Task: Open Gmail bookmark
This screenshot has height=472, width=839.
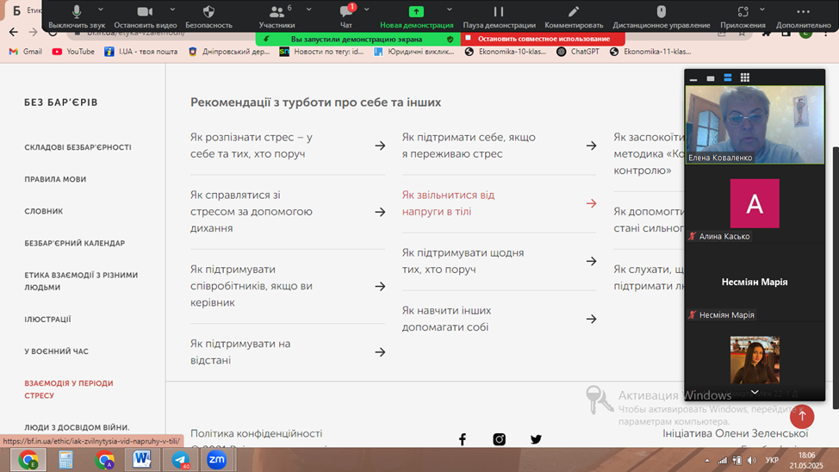Action: [26, 52]
